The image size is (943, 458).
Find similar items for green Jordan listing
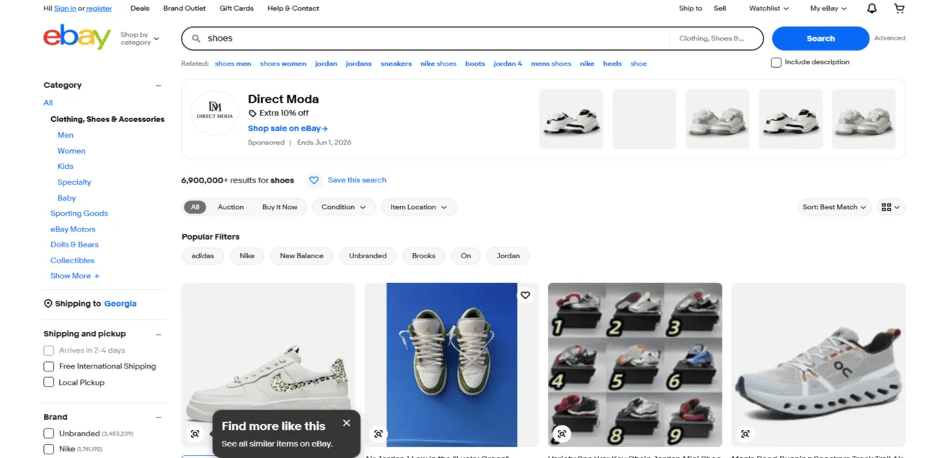(x=378, y=433)
